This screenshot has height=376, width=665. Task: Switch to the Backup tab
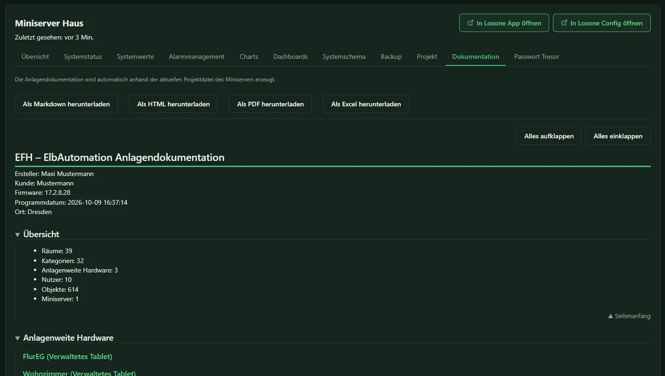[391, 56]
